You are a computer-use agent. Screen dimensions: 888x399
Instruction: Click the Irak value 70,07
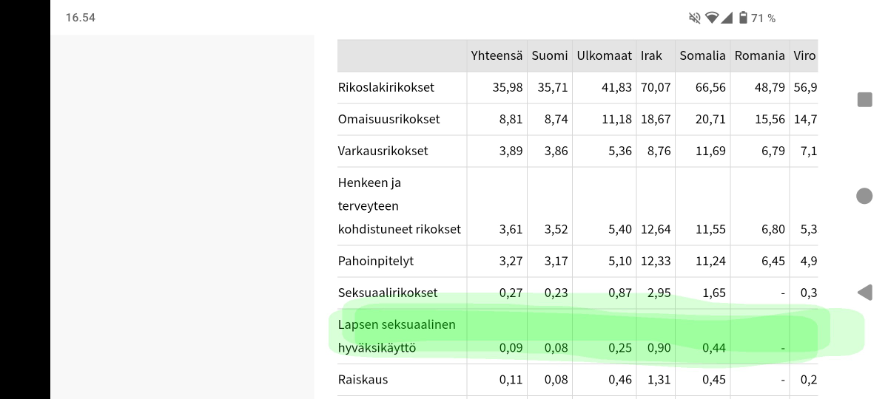(x=656, y=87)
